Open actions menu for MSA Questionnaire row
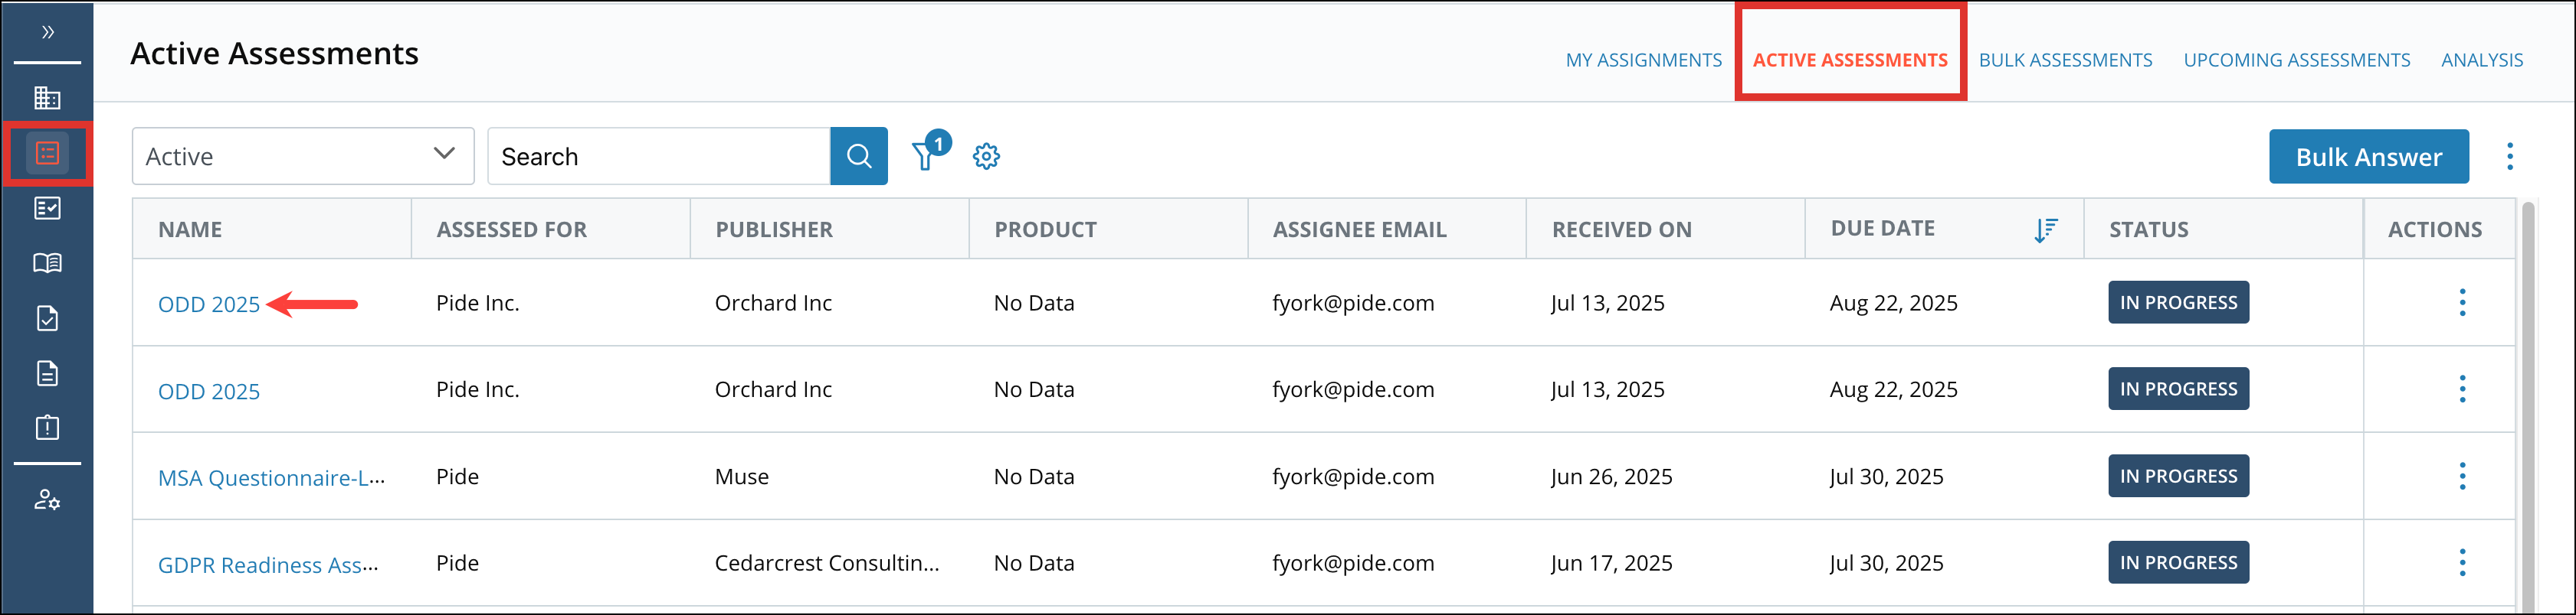The height and width of the screenshot is (615, 2576). [x=2462, y=477]
